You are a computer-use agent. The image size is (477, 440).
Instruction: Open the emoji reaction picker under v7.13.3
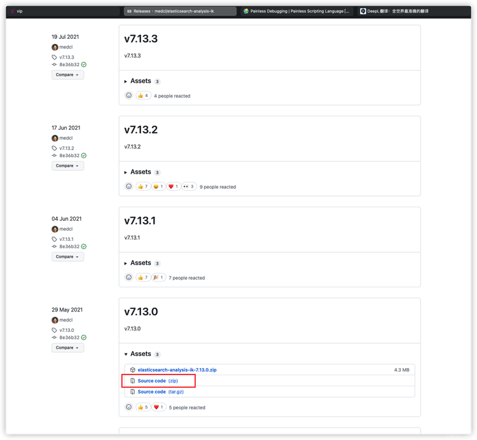tap(128, 95)
